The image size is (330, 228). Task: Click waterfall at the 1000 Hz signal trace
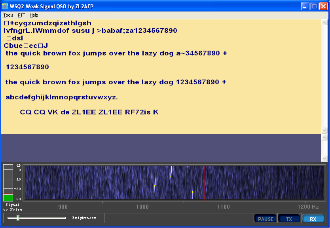[155, 185]
